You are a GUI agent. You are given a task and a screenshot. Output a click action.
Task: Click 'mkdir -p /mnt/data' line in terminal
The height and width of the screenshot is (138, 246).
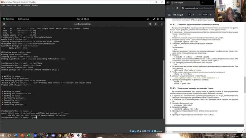click(22, 63)
